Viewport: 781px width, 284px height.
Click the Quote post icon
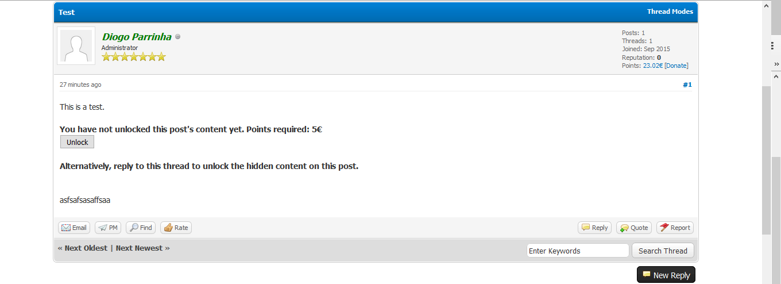point(624,228)
